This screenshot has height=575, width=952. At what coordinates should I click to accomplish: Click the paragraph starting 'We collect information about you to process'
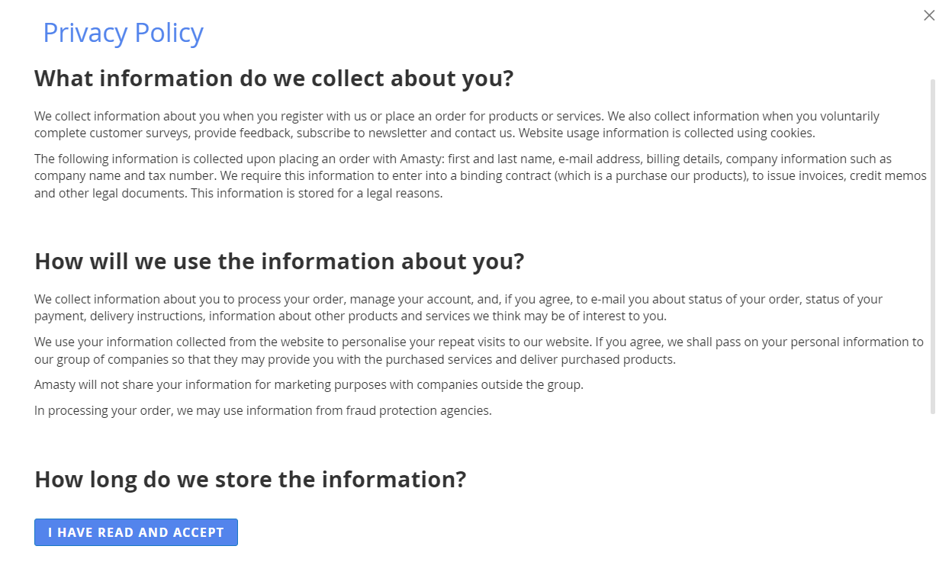(x=458, y=307)
